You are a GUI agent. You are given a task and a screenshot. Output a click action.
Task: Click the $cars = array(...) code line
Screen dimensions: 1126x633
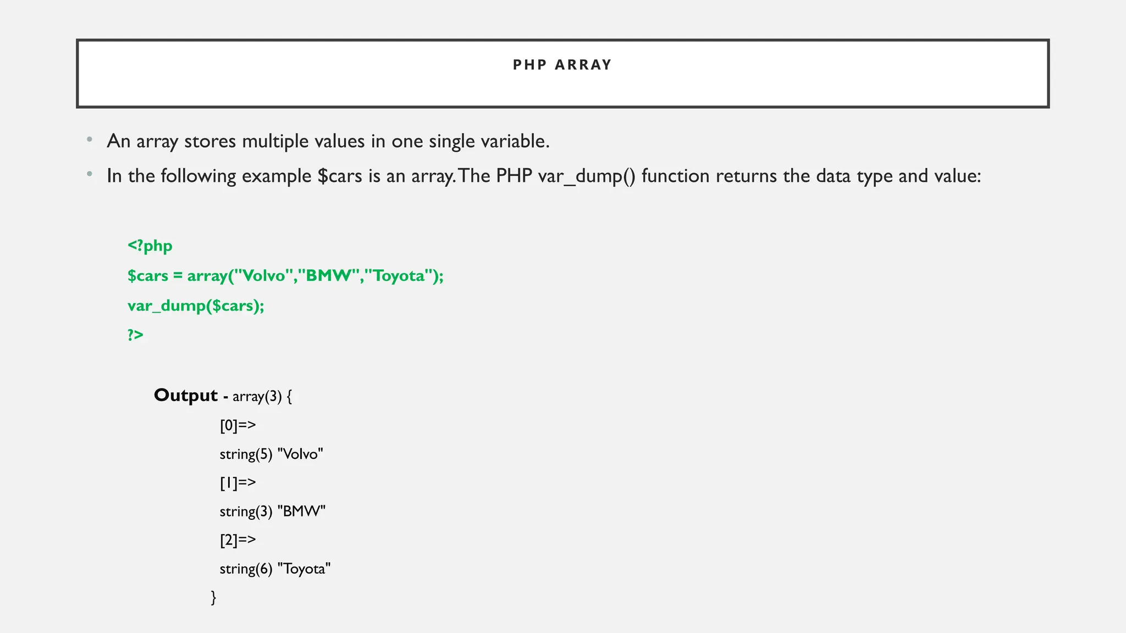point(285,275)
